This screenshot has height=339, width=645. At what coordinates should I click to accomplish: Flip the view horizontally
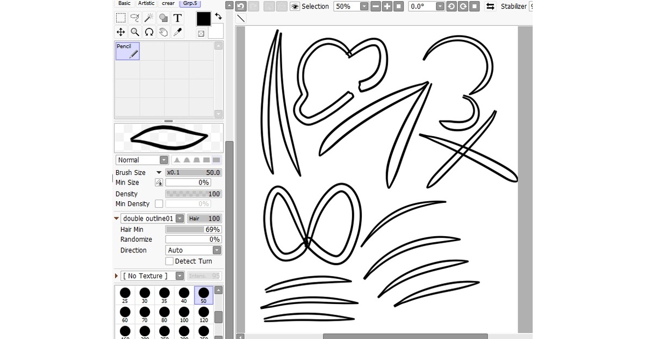point(490,6)
